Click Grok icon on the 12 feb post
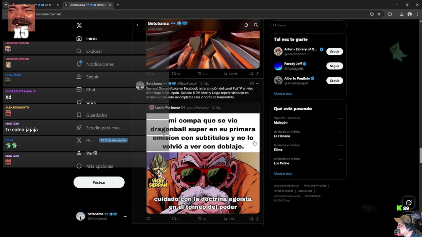Viewport: 422px width, 237px height. click(252, 84)
